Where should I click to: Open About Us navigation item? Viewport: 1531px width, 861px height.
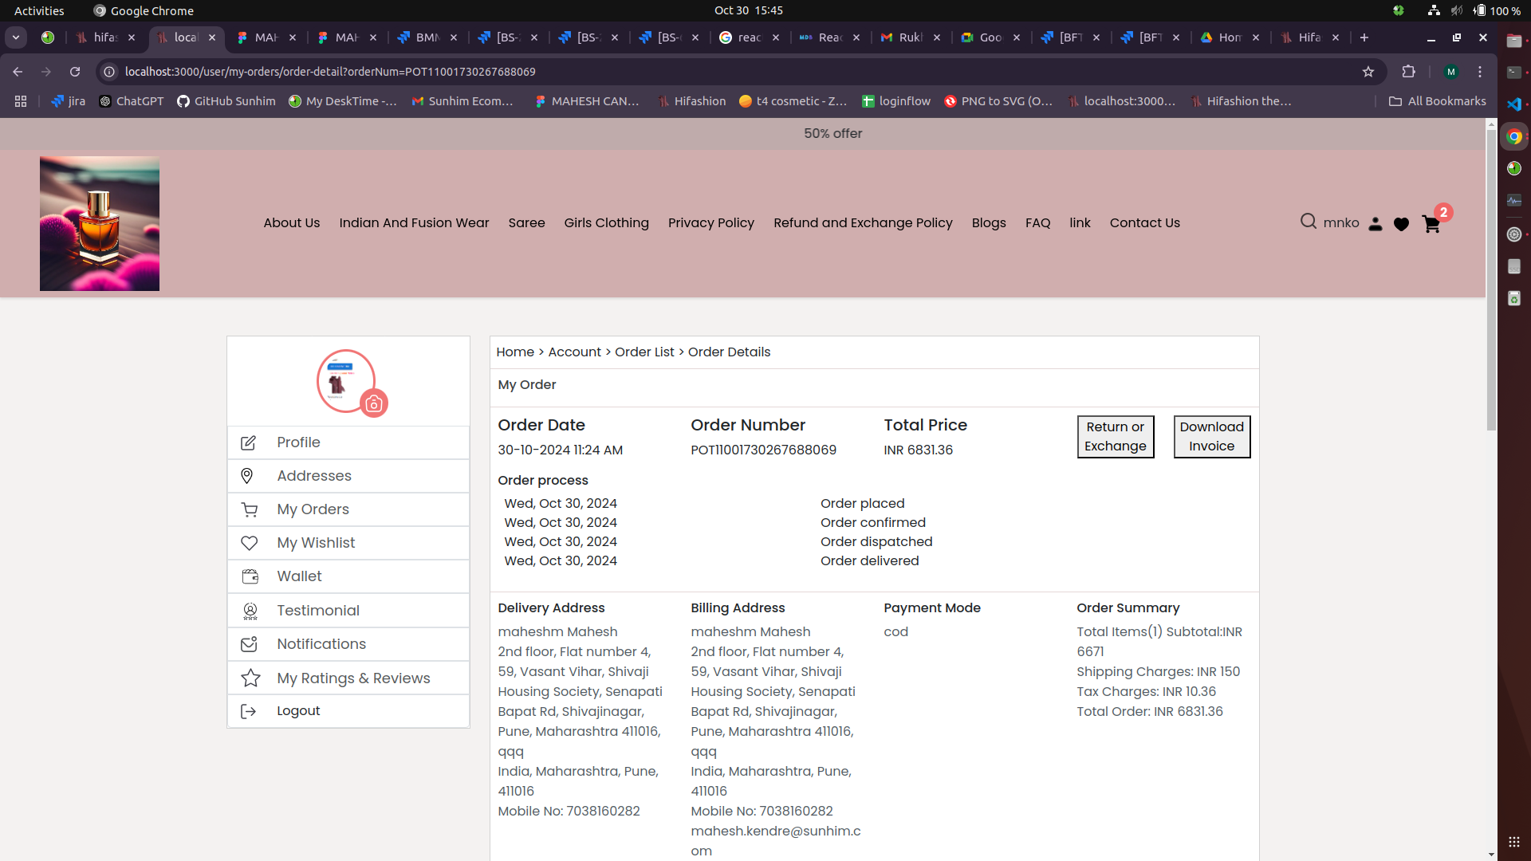292,223
